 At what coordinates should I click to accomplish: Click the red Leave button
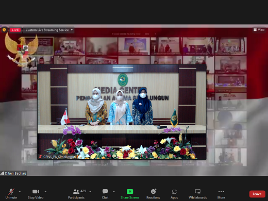[x=257, y=194]
